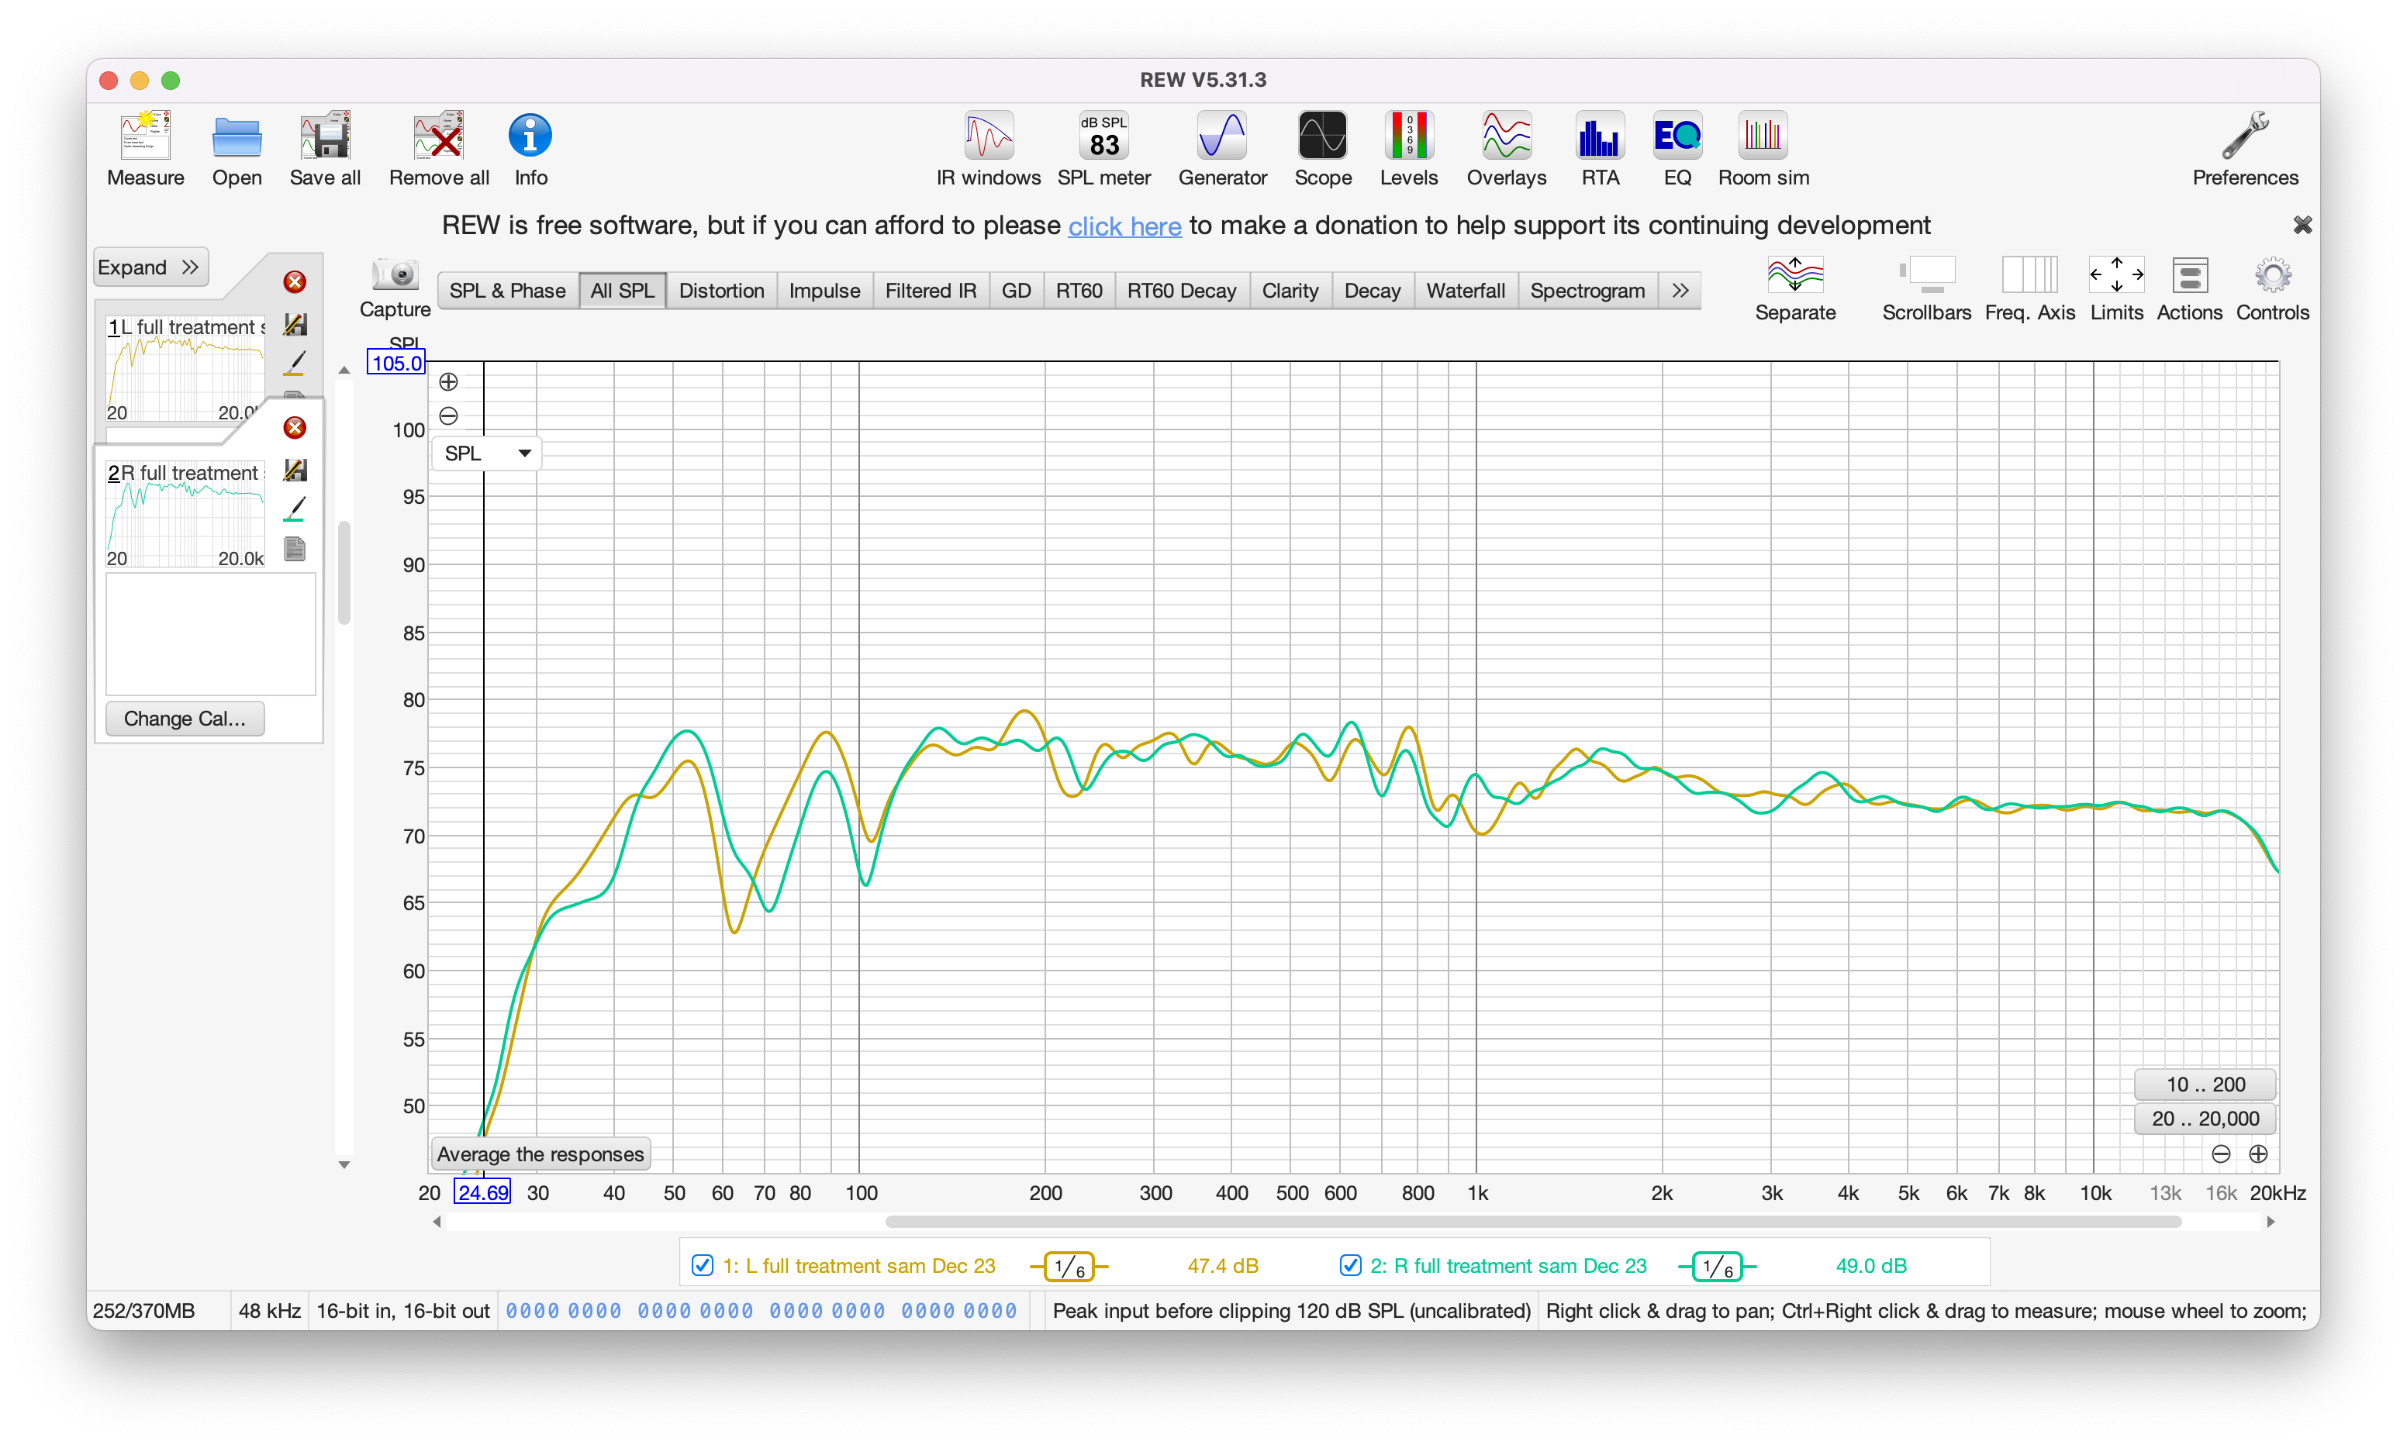Expand the measurements panel
The image size is (2407, 1445).
[150, 267]
